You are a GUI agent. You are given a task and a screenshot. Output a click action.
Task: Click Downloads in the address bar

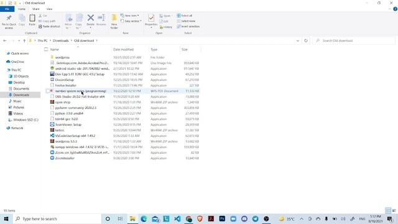(61, 40)
